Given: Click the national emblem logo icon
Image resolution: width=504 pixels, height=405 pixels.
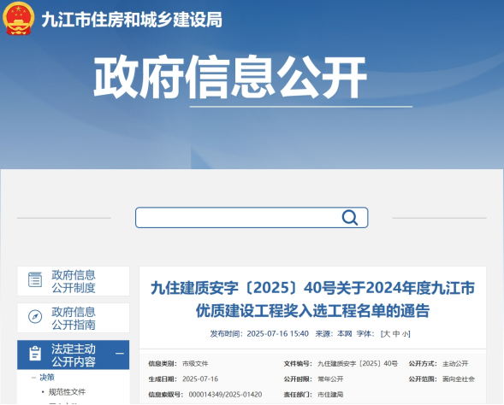Looking at the screenshot, I should point(19,18).
